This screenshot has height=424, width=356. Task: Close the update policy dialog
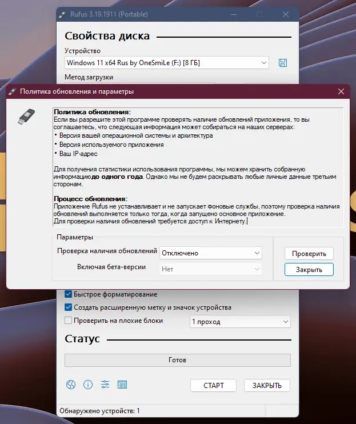tap(341, 91)
